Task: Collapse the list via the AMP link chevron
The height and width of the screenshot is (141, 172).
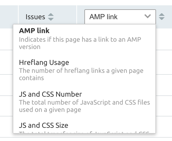Action: (147, 16)
